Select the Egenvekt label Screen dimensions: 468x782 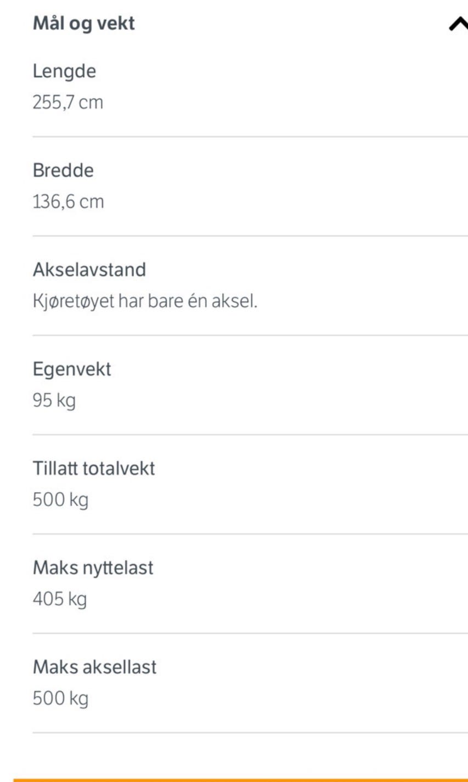(72, 369)
